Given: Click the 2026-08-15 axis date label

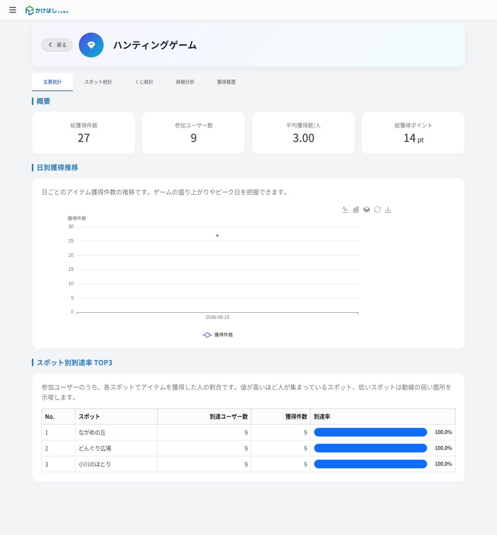Looking at the screenshot, I should [x=217, y=317].
